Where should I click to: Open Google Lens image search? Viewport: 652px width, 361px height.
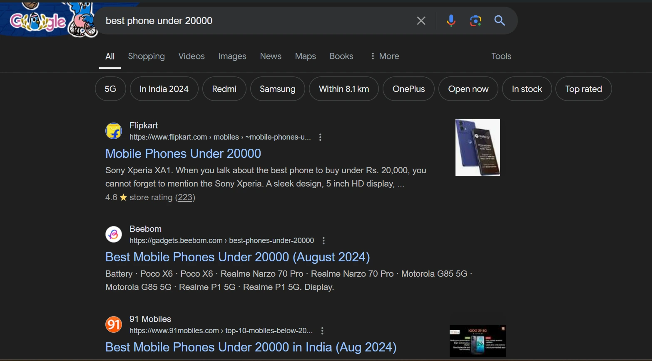pyautogui.click(x=475, y=21)
